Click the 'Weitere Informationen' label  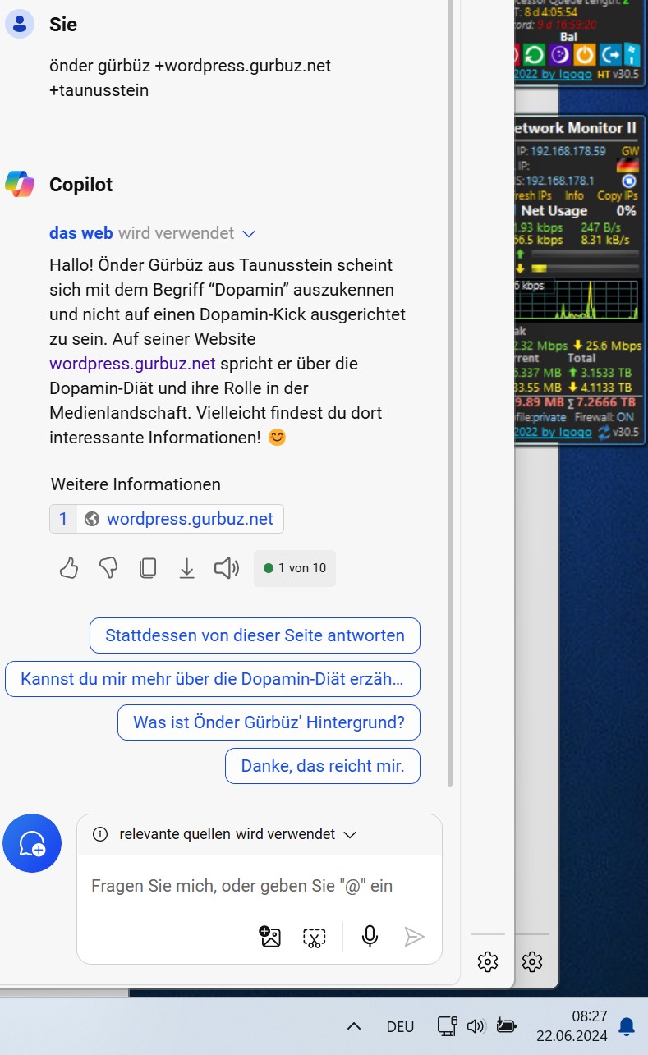136,484
